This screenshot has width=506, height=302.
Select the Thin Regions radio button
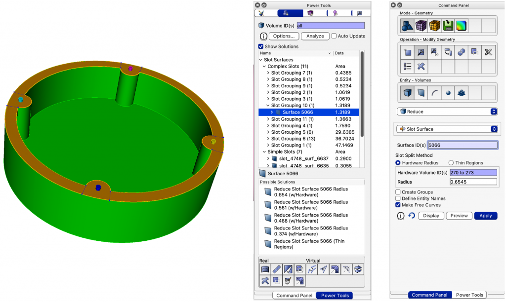click(451, 163)
